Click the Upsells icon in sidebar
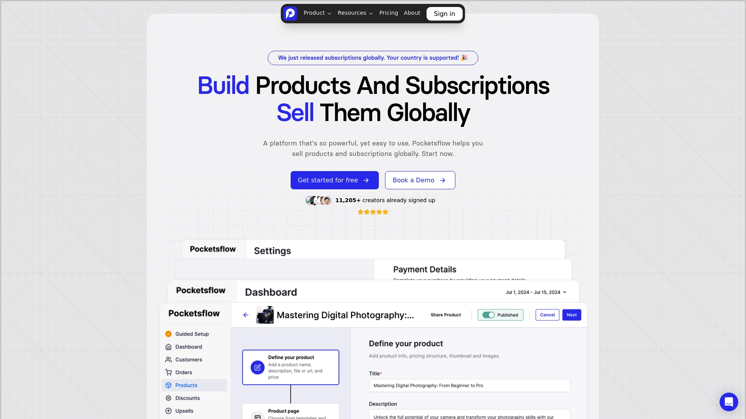The height and width of the screenshot is (419, 746). pos(168,411)
